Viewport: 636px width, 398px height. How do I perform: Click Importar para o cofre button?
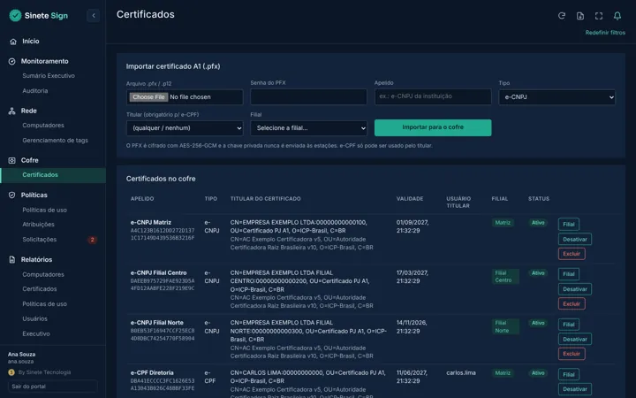pos(433,127)
